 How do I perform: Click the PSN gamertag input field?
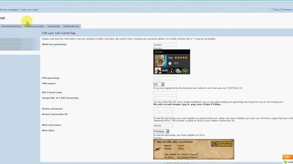[x=165, y=78]
